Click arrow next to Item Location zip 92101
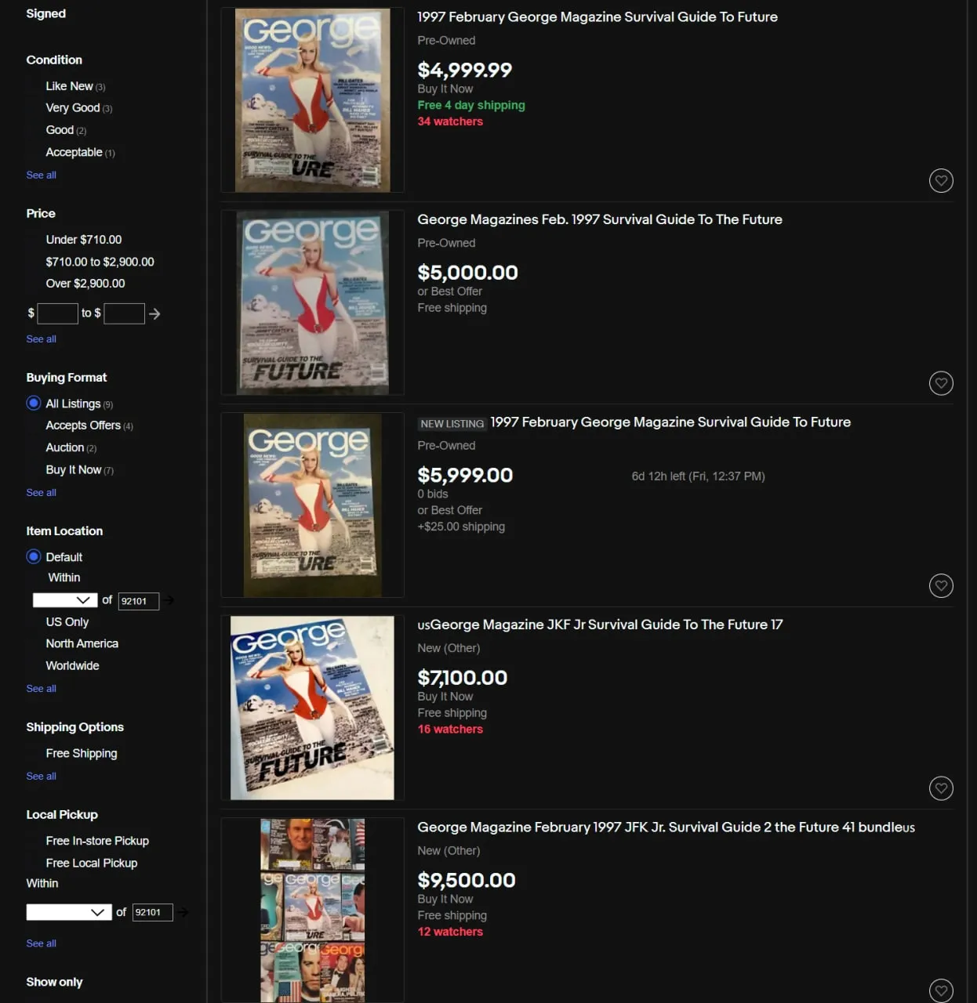This screenshot has height=1003, width=977. tap(169, 600)
